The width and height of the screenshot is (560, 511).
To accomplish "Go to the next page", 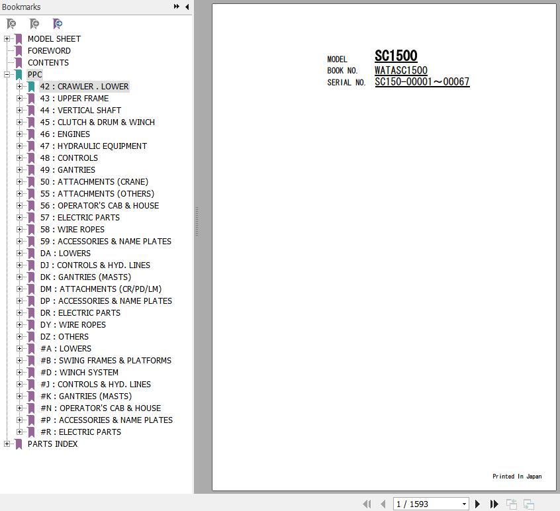I will (477, 504).
